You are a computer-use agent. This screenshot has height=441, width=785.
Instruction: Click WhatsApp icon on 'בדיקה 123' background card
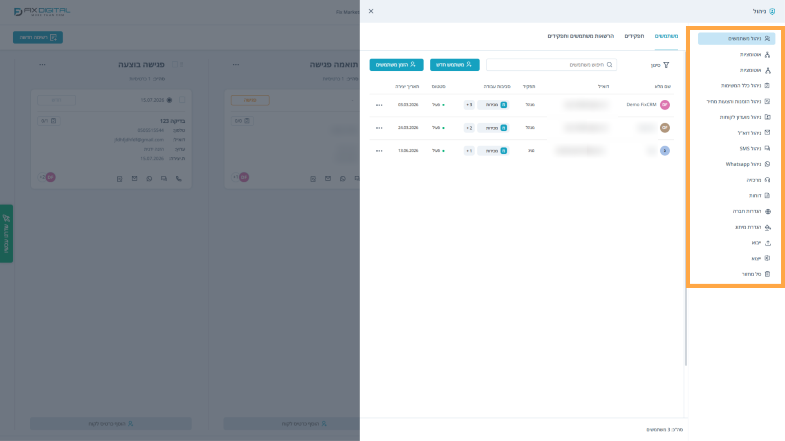pyautogui.click(x=149, y=179)
